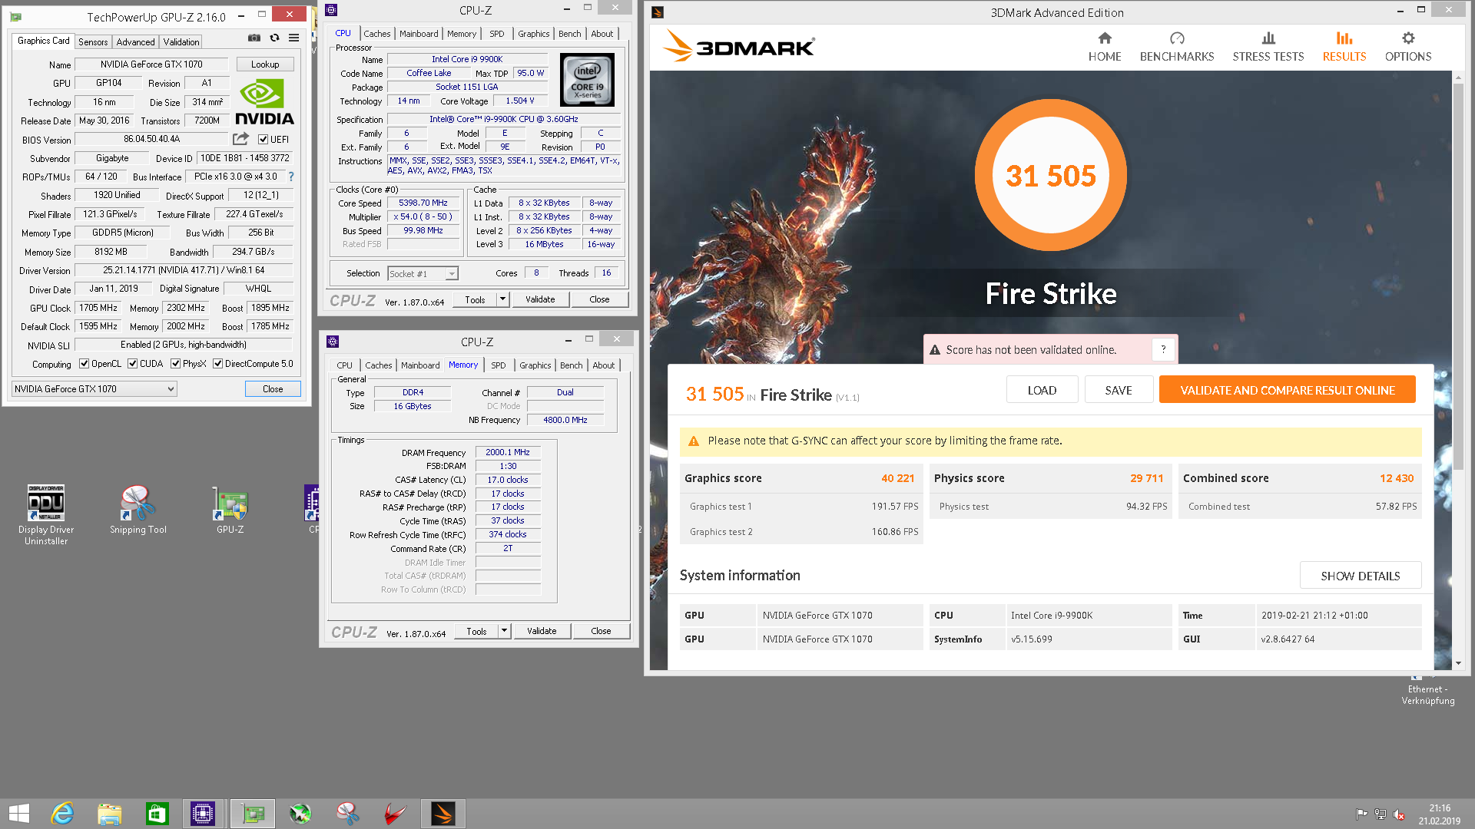Image resolution: width=1475 pixels, height=829 pixels.
Task: Open GPU-Z desktop shortcut
Action: coord(230,510)
